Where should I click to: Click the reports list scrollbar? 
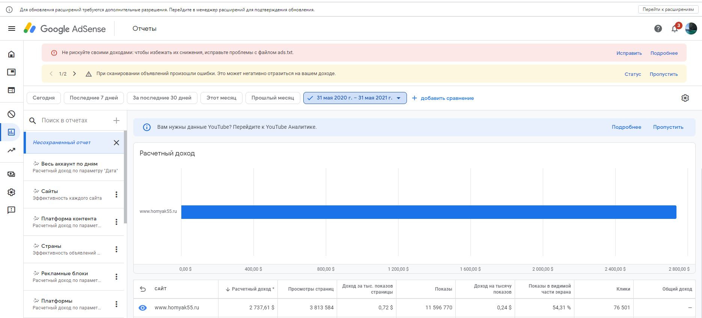click(125, 177)
